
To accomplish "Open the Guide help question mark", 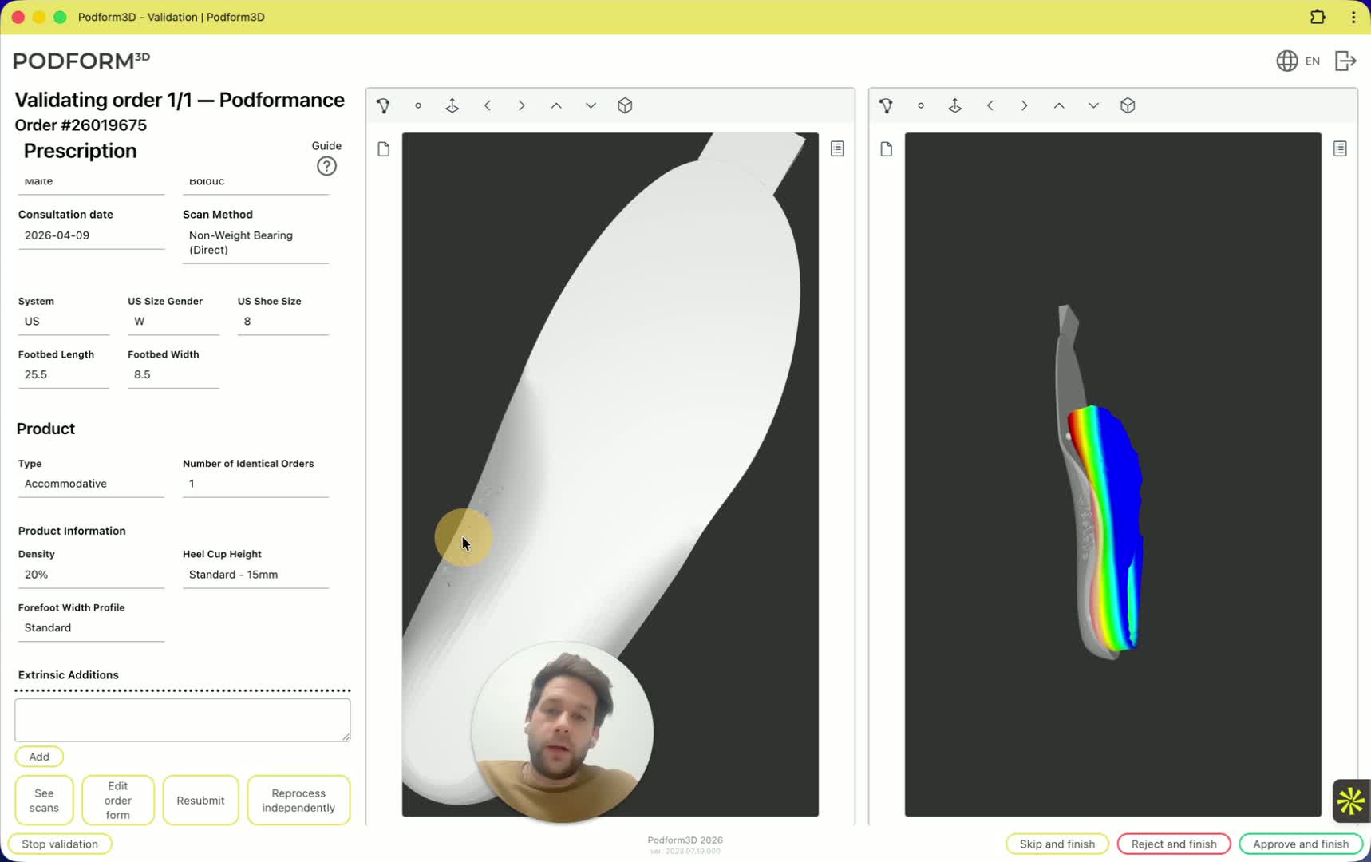I will (x=326, y=166).
